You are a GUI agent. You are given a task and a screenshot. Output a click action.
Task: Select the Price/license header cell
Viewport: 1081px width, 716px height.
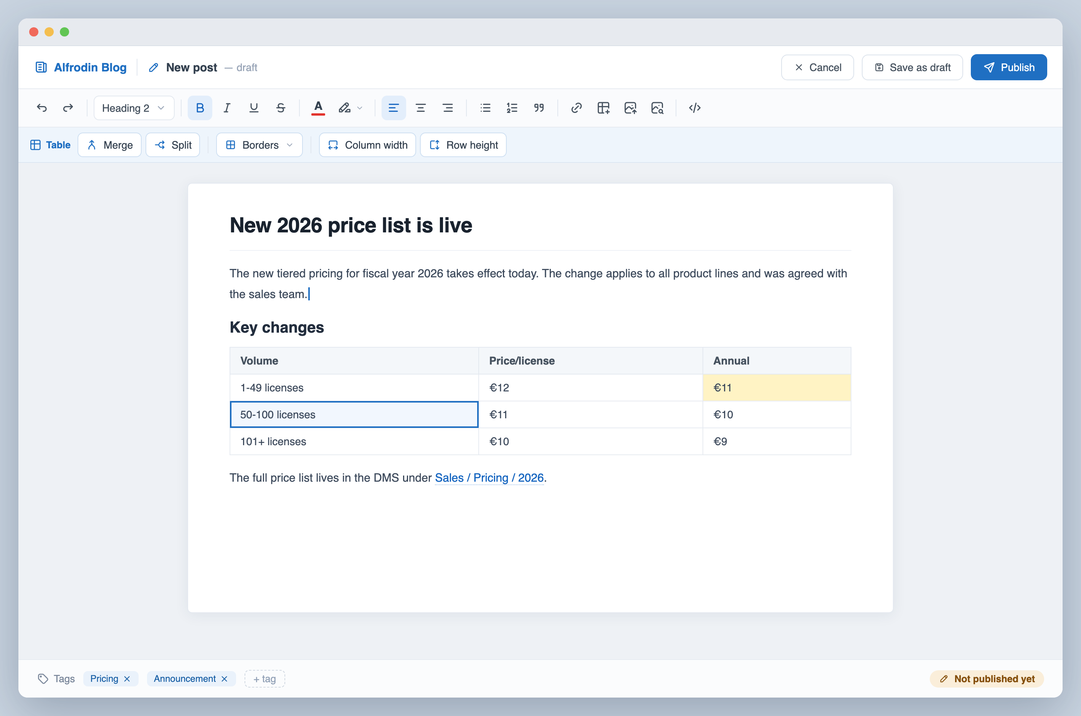pyautogui.click(x=590, y=361)
